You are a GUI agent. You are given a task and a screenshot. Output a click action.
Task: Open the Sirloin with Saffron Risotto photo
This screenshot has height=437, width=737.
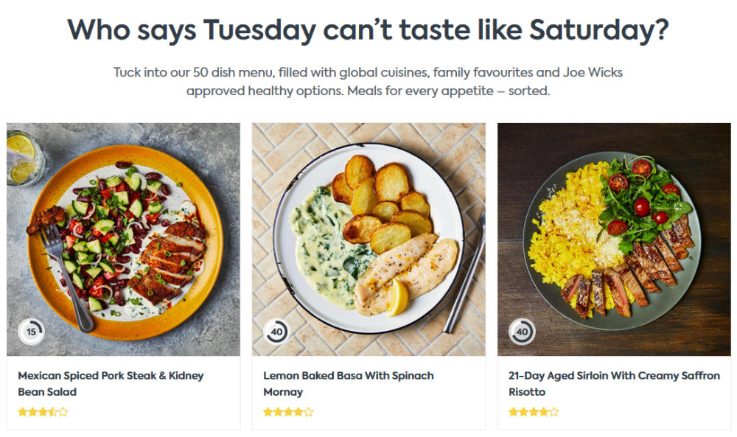[614, 240]
